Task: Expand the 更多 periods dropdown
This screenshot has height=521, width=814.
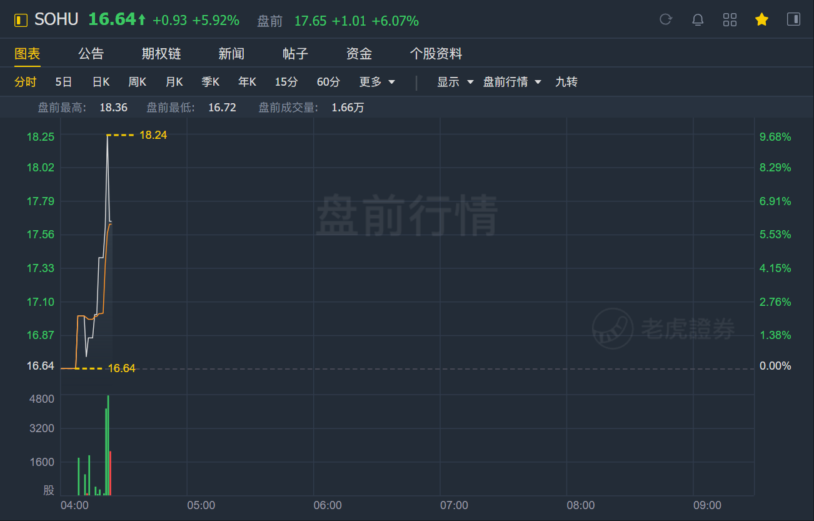Action: 377,82
